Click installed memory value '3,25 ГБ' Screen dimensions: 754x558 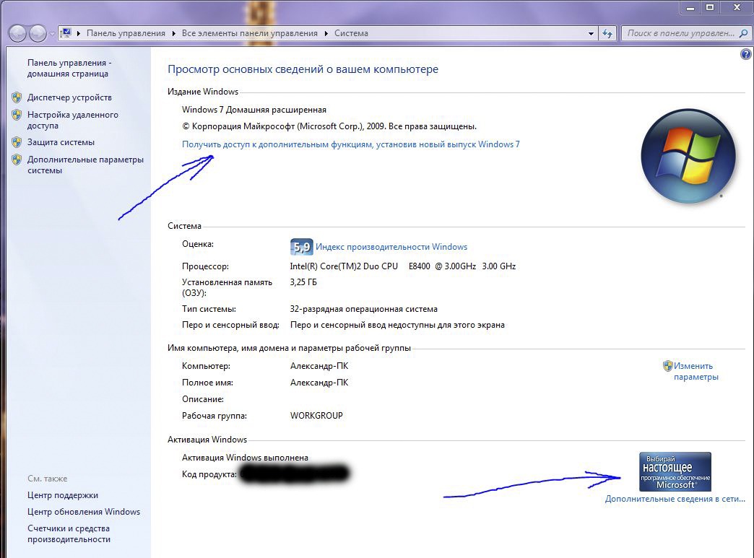pyautogui.click(x=303, y=282)
